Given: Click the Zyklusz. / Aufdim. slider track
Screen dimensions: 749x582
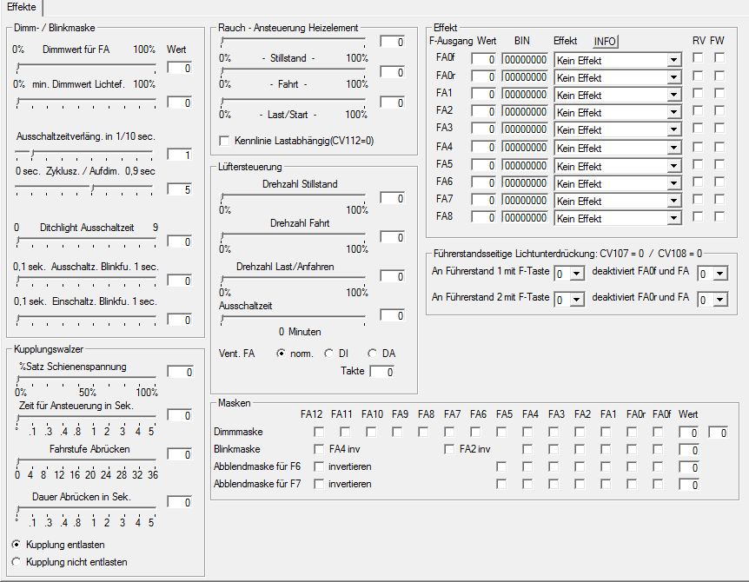Looking at the screenshot, I should [x=84, y=188].
